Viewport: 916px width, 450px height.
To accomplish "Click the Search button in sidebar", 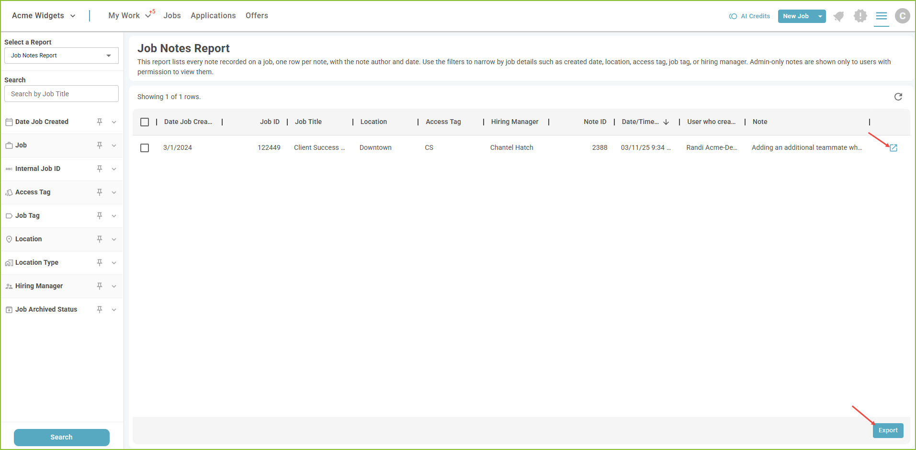I will (62, 437).
